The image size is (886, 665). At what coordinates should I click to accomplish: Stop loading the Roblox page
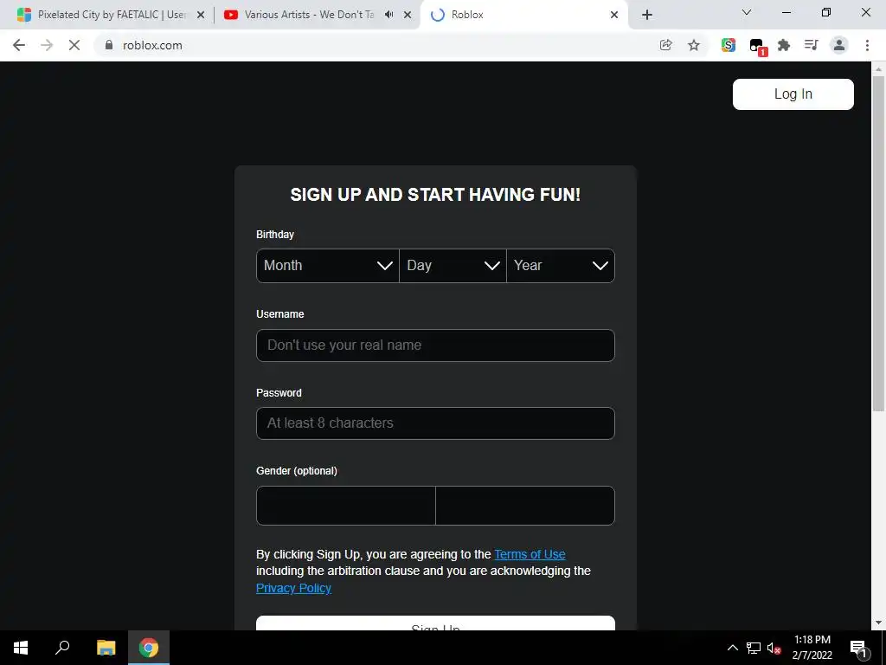(x=74, y=45)
